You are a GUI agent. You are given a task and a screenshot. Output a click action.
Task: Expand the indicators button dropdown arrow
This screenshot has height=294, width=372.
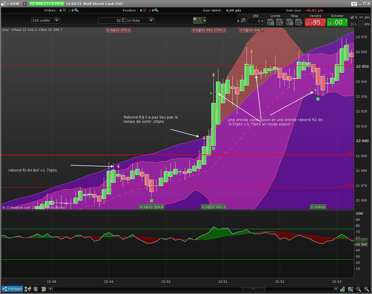204,20
